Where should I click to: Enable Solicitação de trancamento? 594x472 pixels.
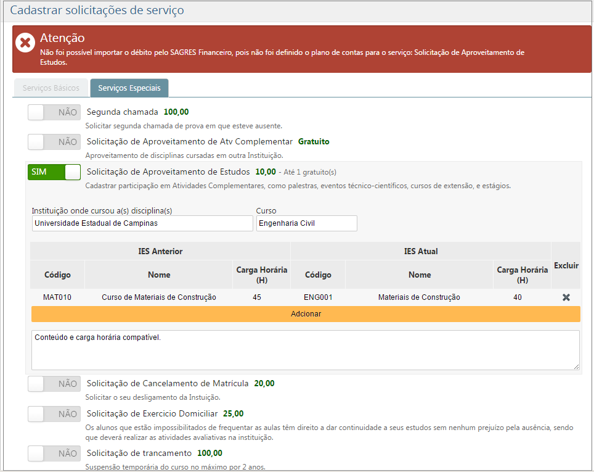(54, 453)
